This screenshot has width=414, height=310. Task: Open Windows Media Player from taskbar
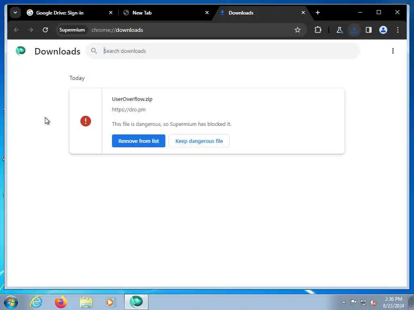(110, 302)
